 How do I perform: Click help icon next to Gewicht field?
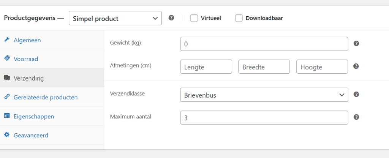click(x=356, y=43)
